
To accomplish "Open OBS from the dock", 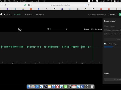I will pos(45,87).
